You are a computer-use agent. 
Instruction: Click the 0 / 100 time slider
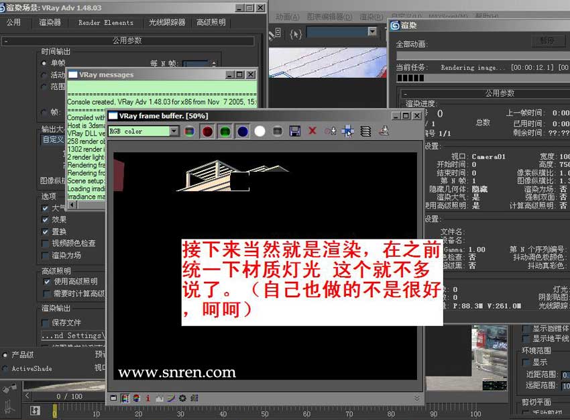pos(69,397)
